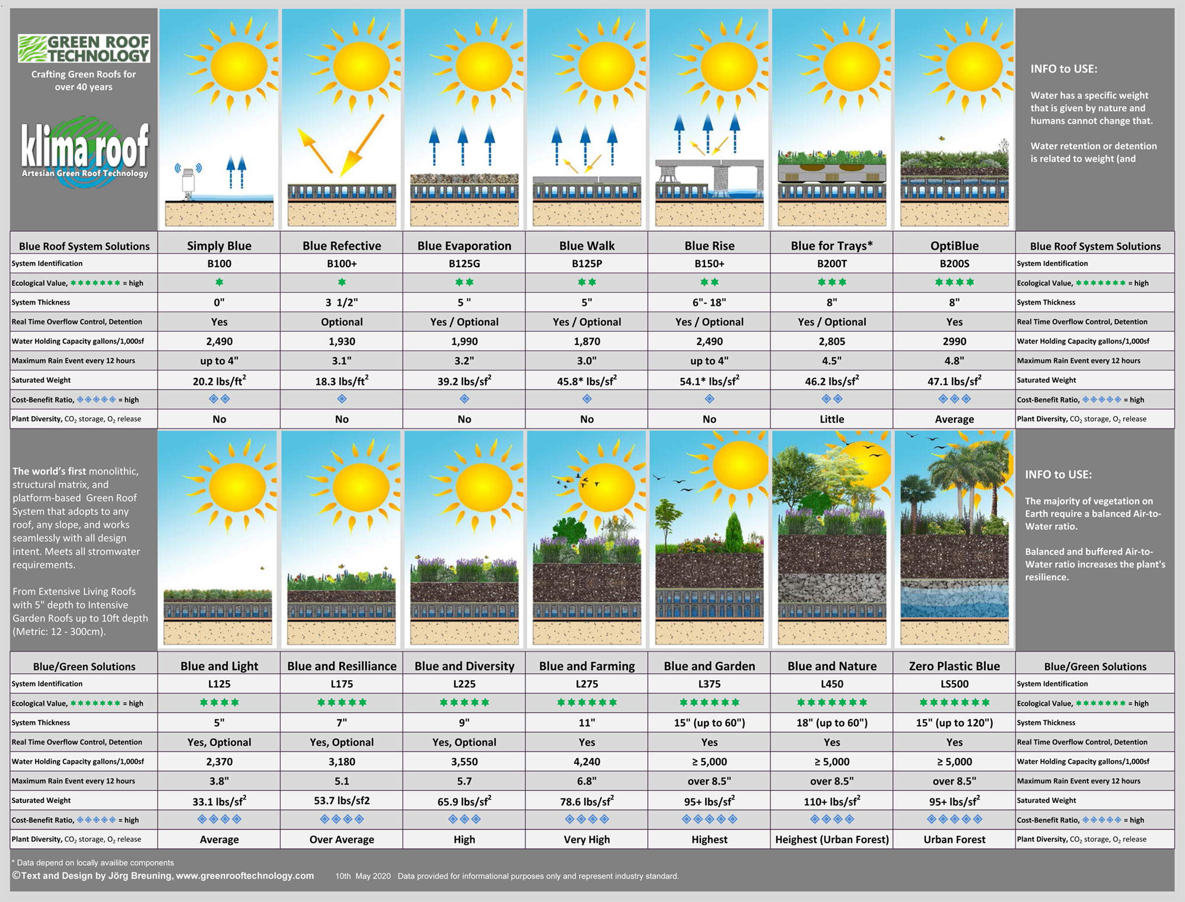Click the three blue diamonds for B200S

pos(954,399)
